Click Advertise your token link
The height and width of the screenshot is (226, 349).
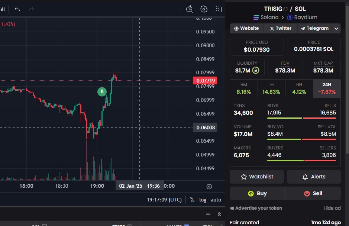(x=256, y=208)
